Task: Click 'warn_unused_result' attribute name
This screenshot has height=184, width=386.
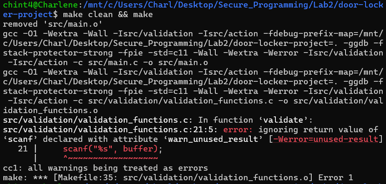Action: [219, 139]
